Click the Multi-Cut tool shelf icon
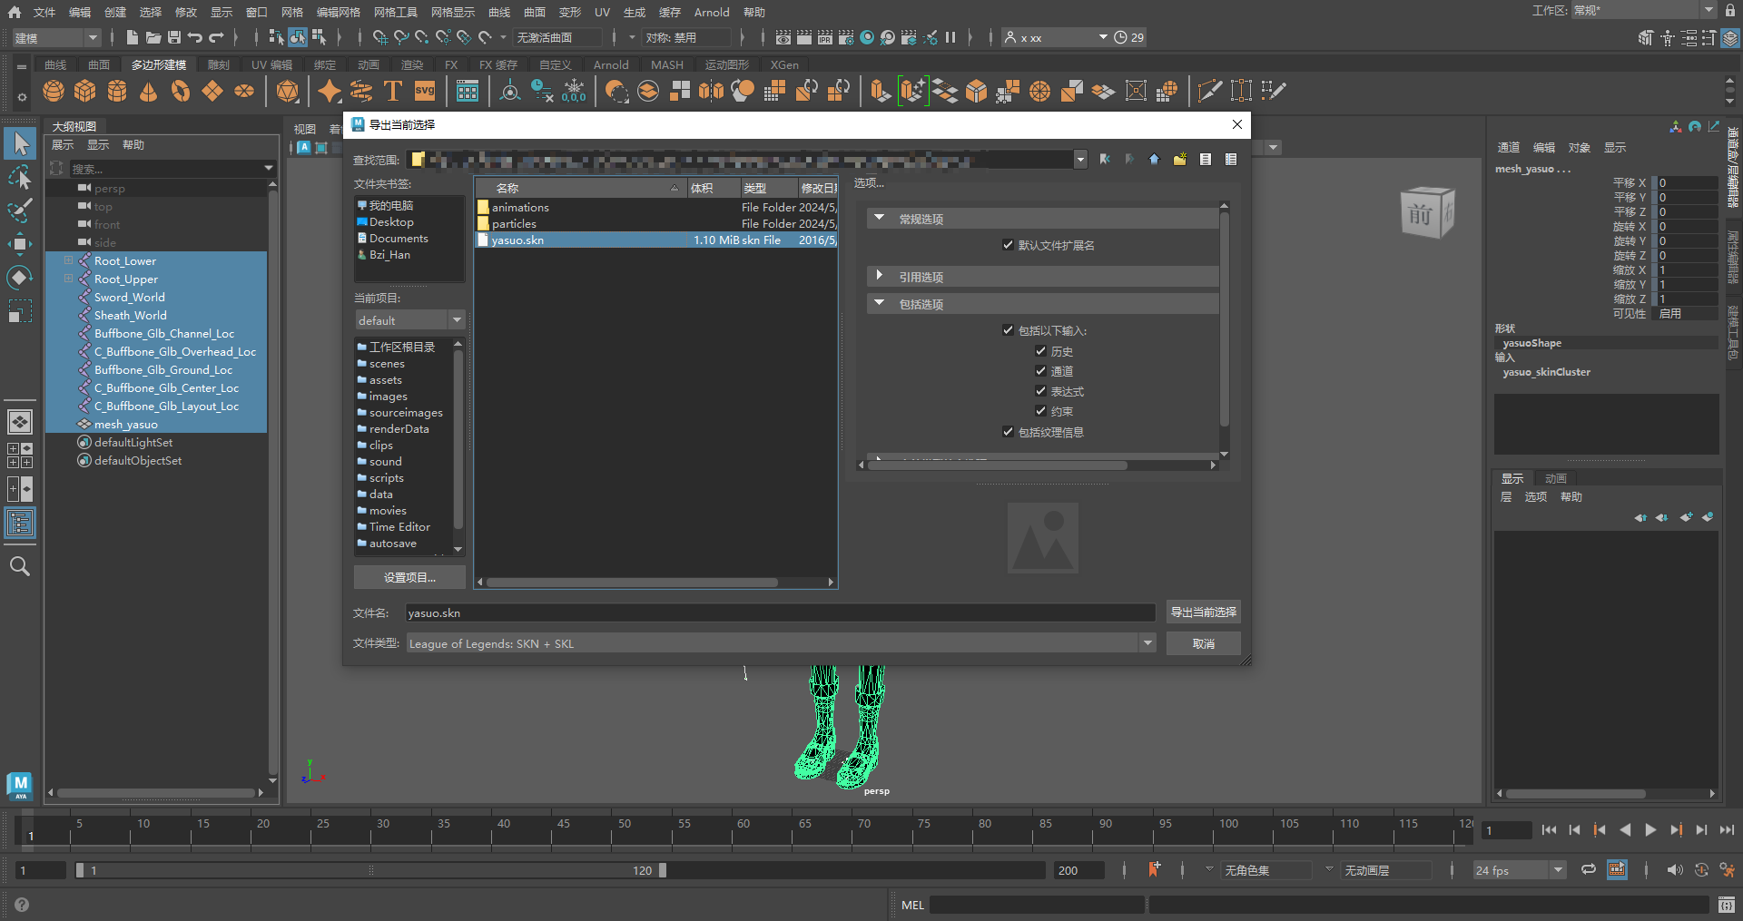1743x921 pixels. click(x=1210, y=91)
